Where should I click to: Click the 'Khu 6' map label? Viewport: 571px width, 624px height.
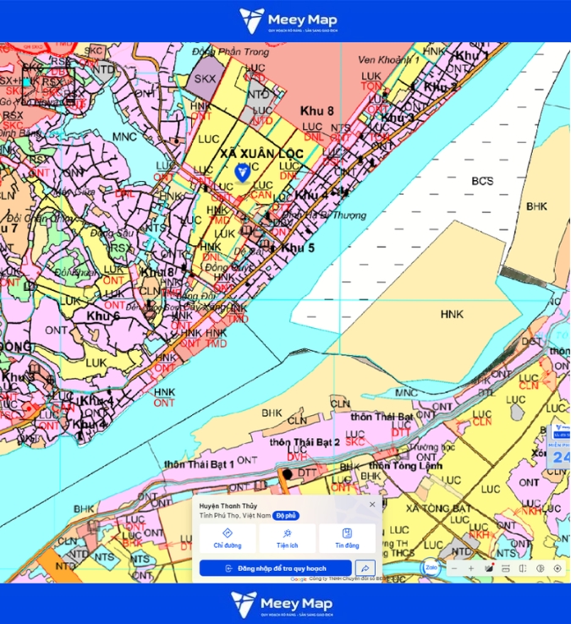(103, 316)
